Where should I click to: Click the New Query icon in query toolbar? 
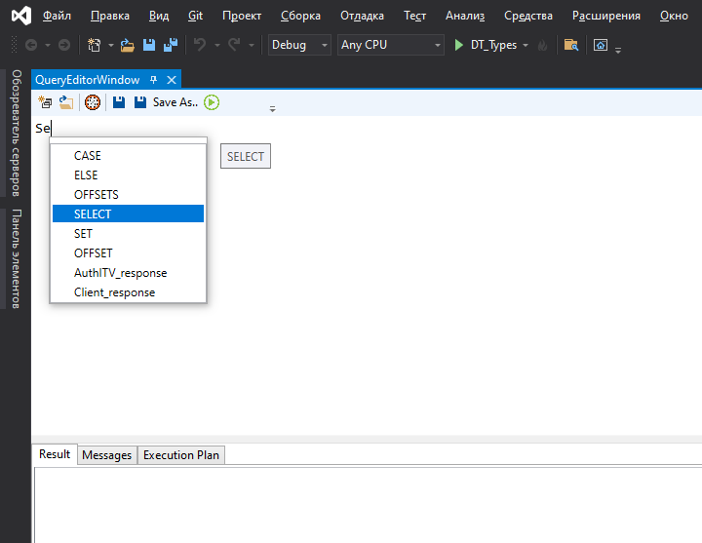coord(45,102)
